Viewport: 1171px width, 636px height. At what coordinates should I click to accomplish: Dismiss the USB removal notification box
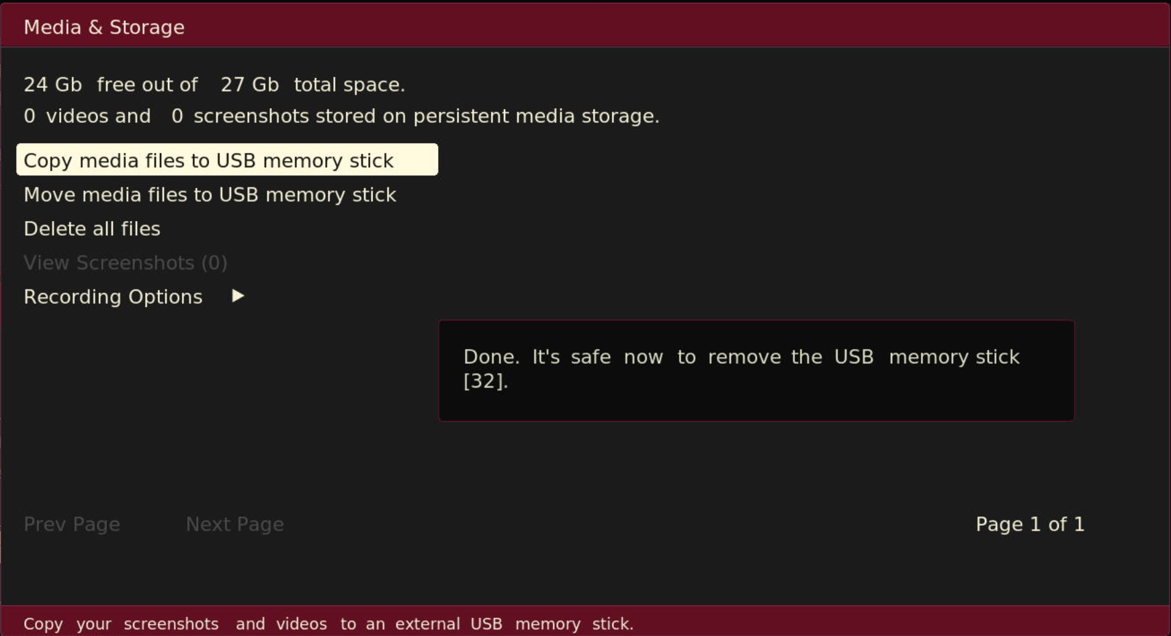point(756,371)
